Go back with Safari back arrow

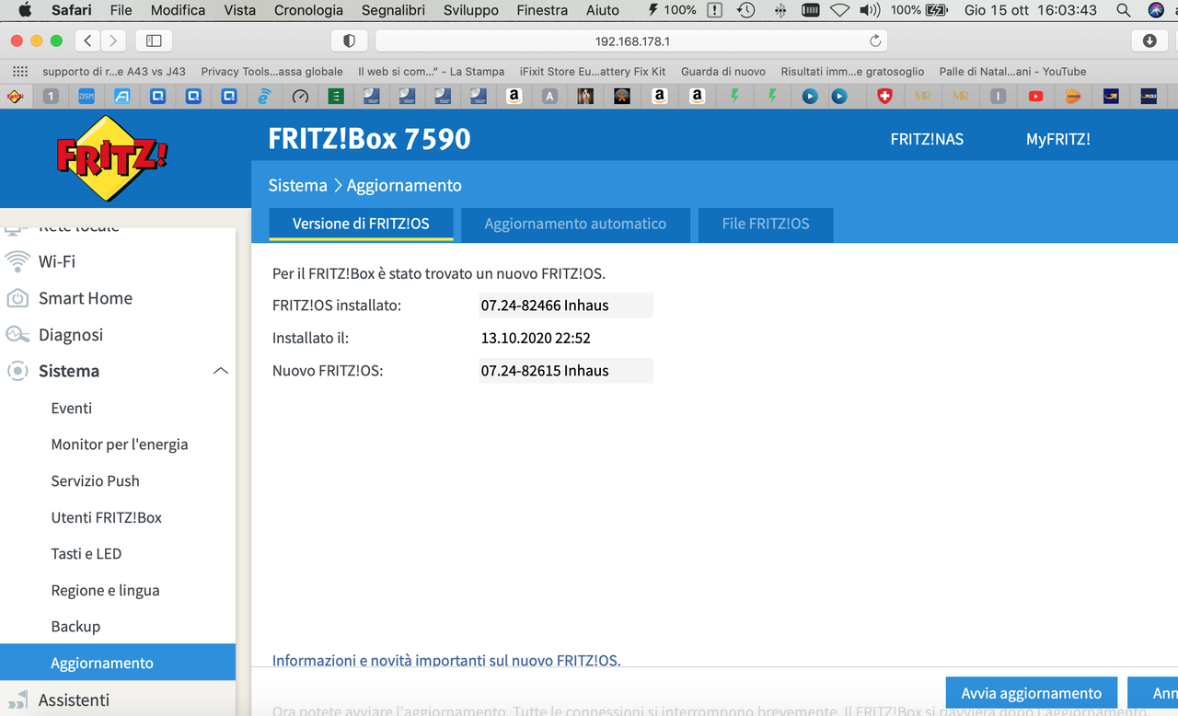tap(87, 40)
